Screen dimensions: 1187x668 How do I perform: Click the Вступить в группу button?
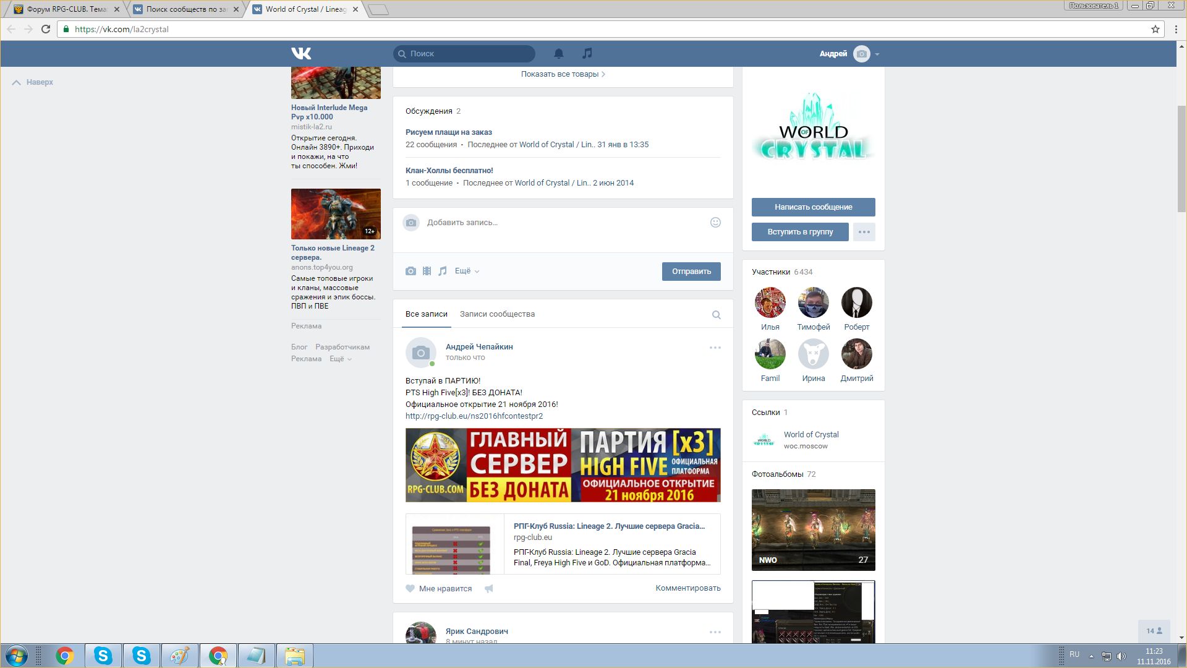click(x=800, y=232)
